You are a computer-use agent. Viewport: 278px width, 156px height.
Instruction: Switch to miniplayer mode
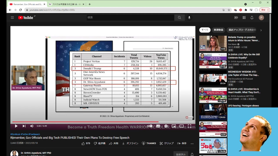pos(174,126)
